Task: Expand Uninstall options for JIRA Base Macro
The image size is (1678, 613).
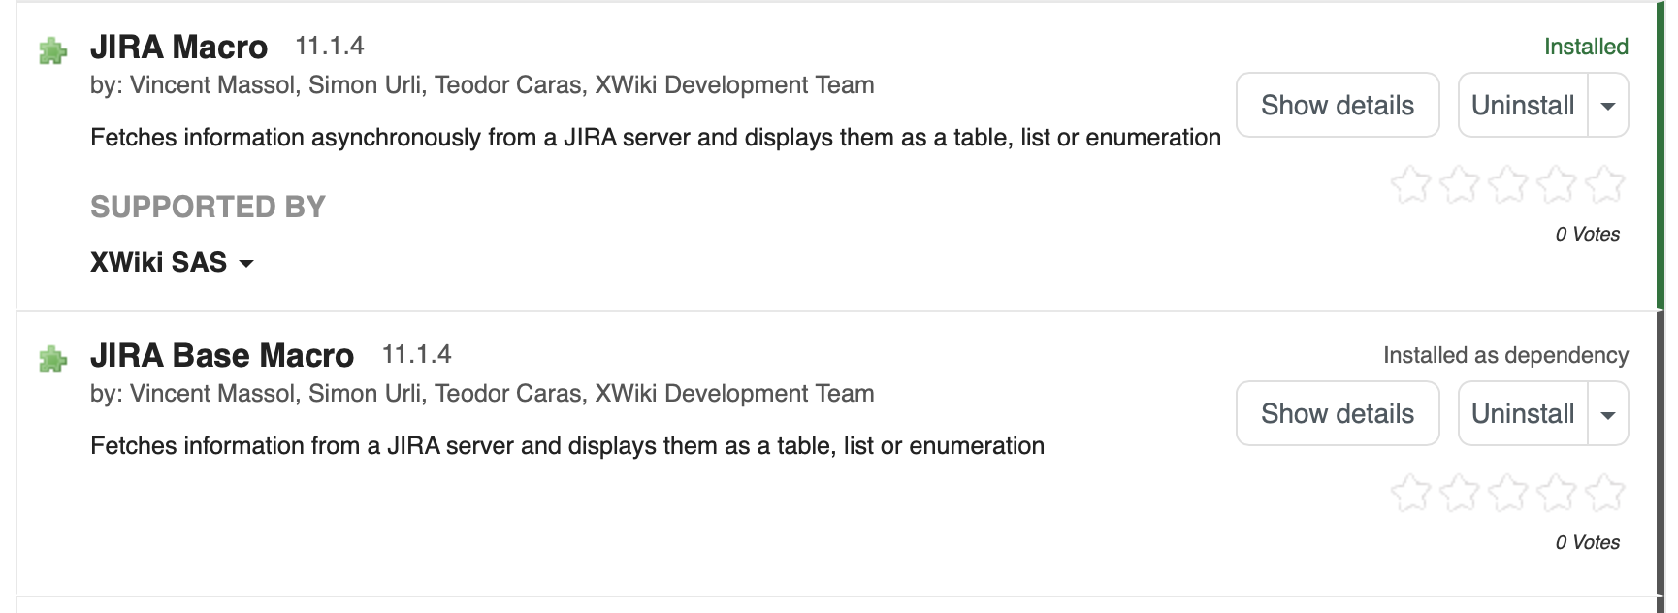Action: click(x=1608, y=413)
